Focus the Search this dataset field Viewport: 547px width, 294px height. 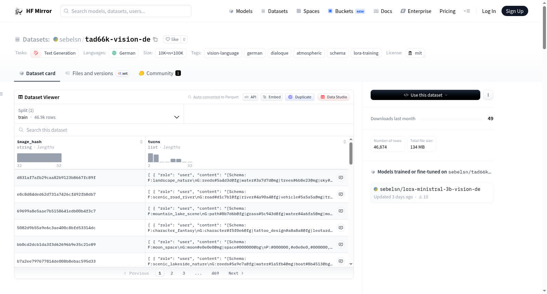click(x=184, y=130)
